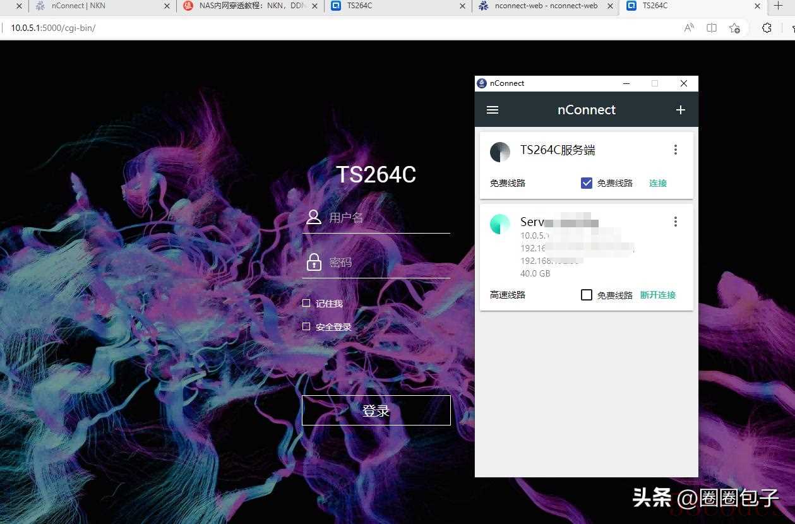
Task: Close the nconnect-web tab
Action: tap(611, 6)
